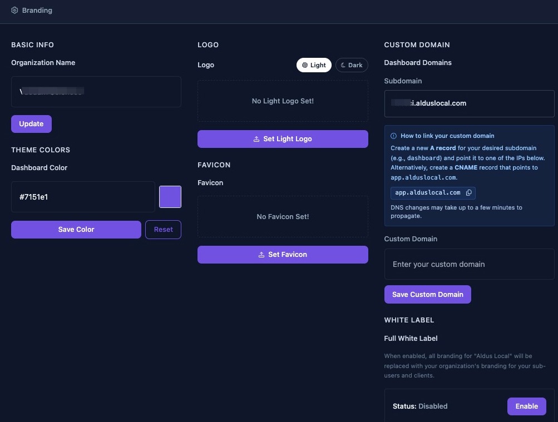Click the Status: Disabled text
This screenshot has height=422, width=558.
click(420, 406)
